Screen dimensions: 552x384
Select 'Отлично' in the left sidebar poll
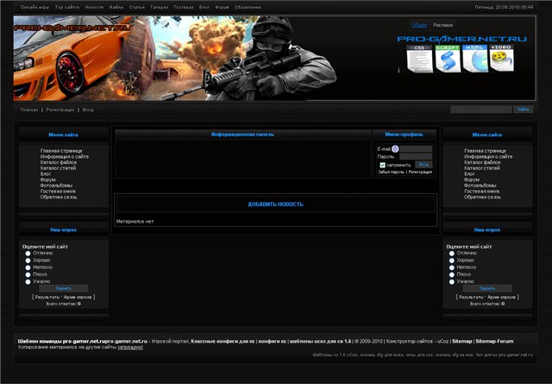[x=28, y=254]
